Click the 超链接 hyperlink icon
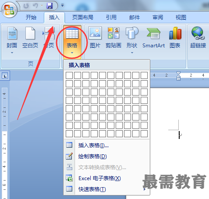Screen dimensions: 209x199 [x=198, y=33]
